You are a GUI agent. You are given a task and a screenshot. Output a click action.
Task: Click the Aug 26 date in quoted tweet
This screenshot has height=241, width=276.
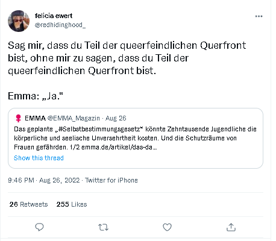click(116, 118)
